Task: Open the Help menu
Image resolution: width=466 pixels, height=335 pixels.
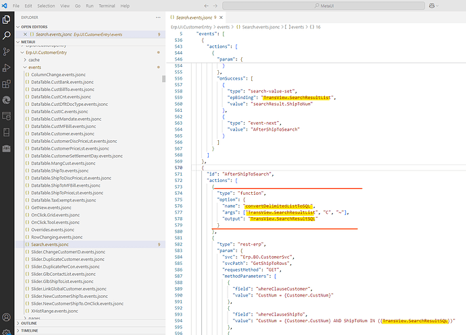Action: 125,5
